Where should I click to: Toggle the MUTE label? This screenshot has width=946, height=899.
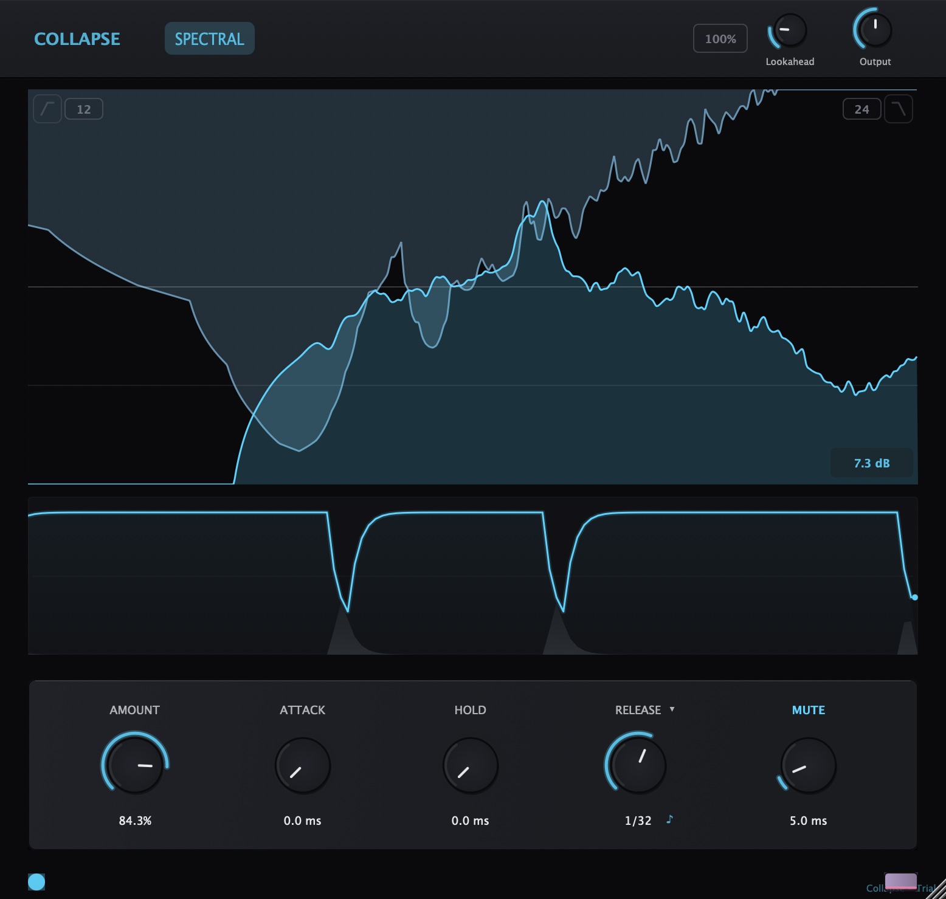[x=808, y=710]
